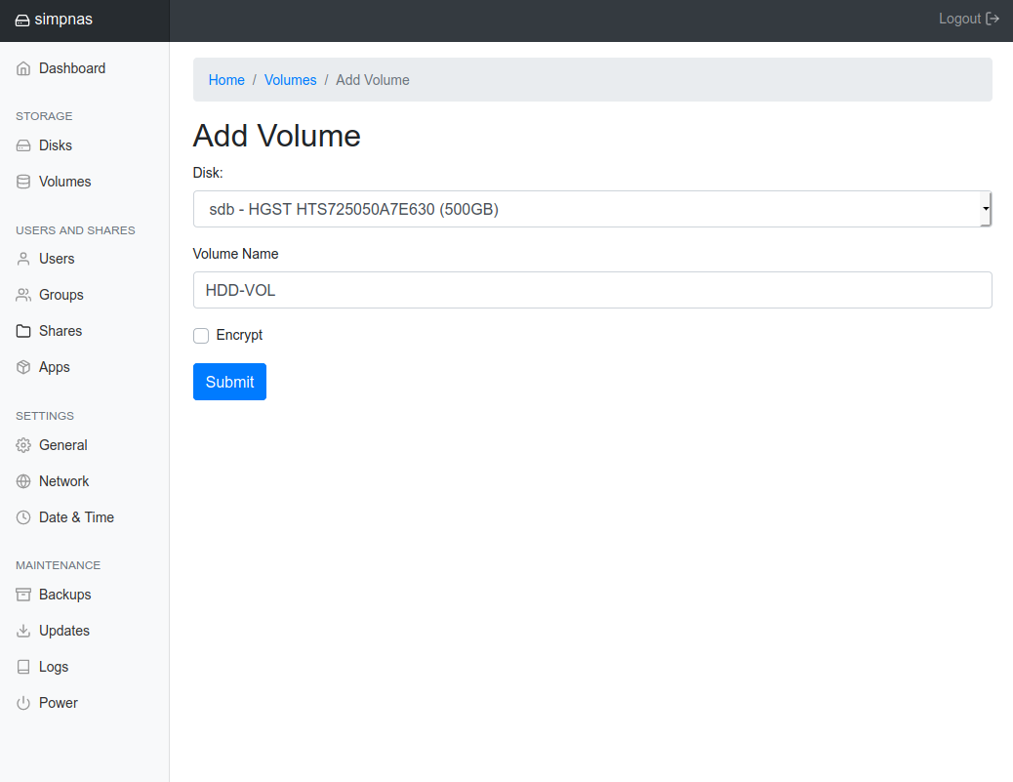
Task: Click the Power icon in sidebar
Action: coord(23,704)
